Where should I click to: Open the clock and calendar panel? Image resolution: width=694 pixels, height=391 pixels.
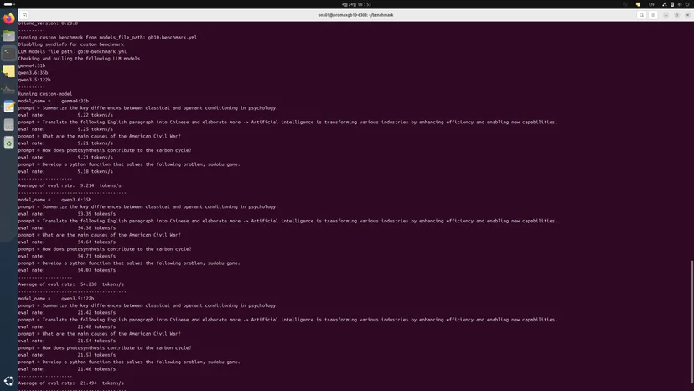(356, 4)
